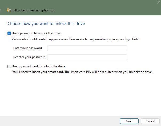Click the Reenter your password label
161x126 pixels.
coord(29,57)
